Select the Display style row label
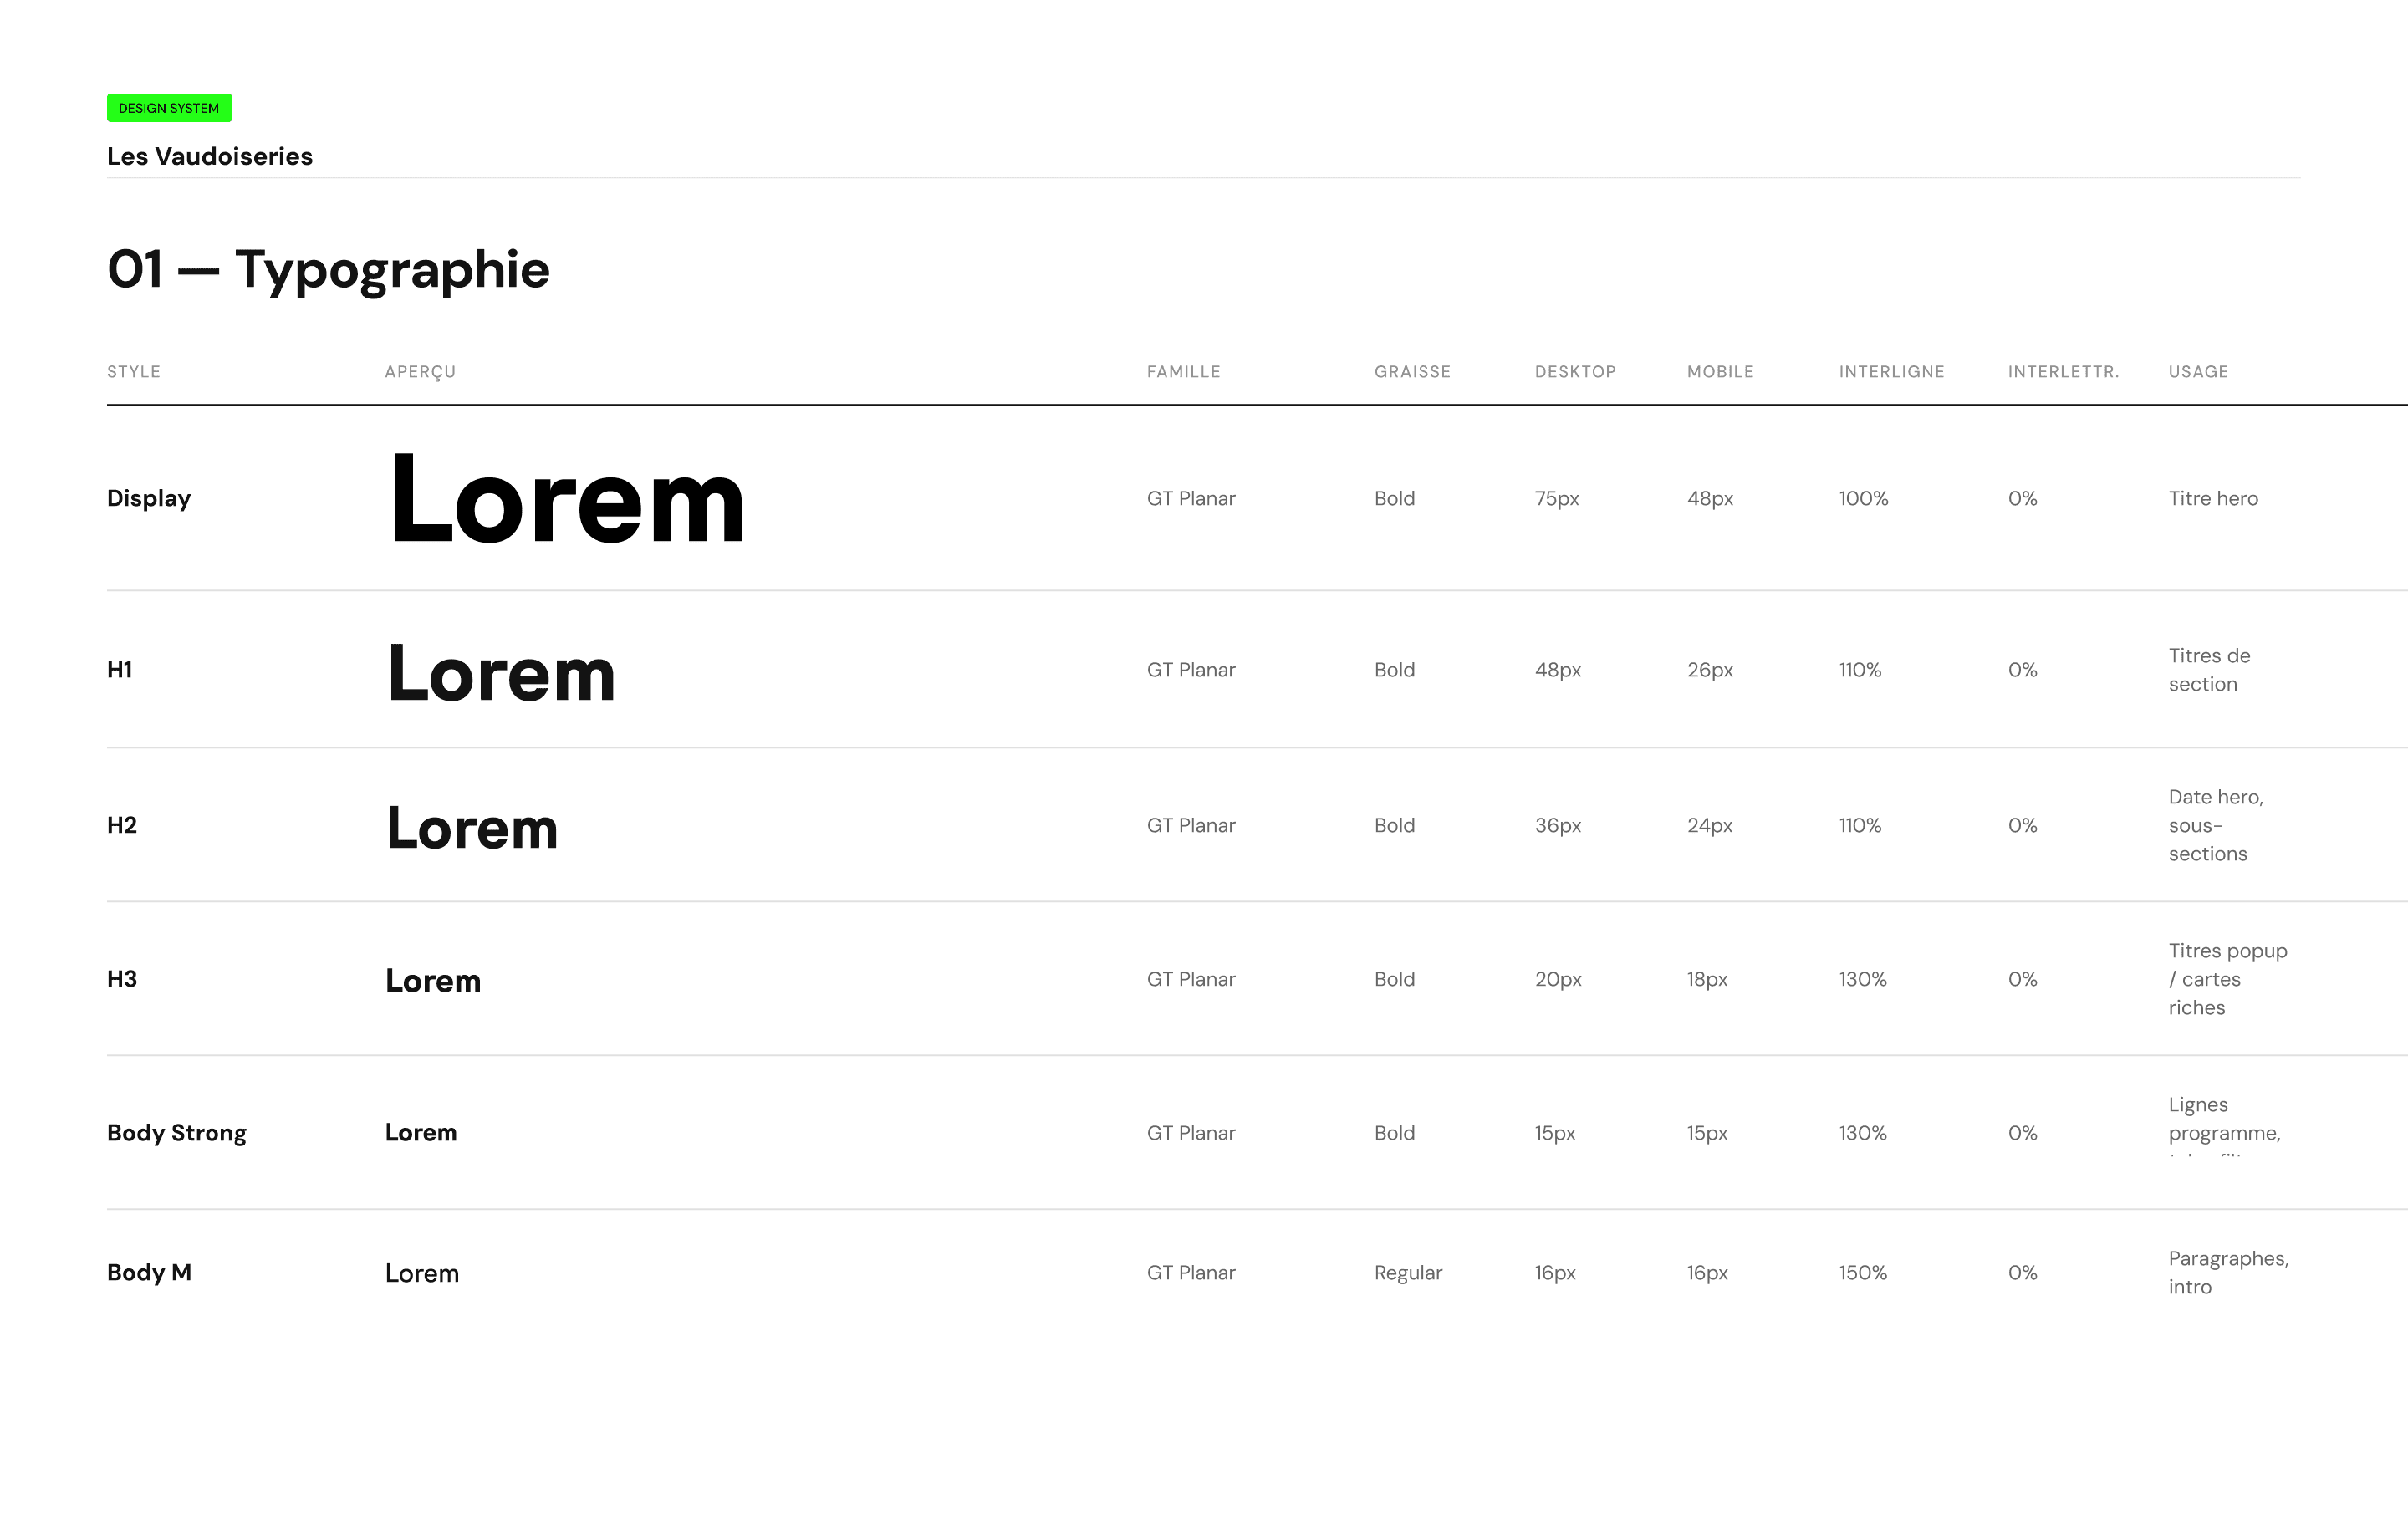 (x=149, y=498)
